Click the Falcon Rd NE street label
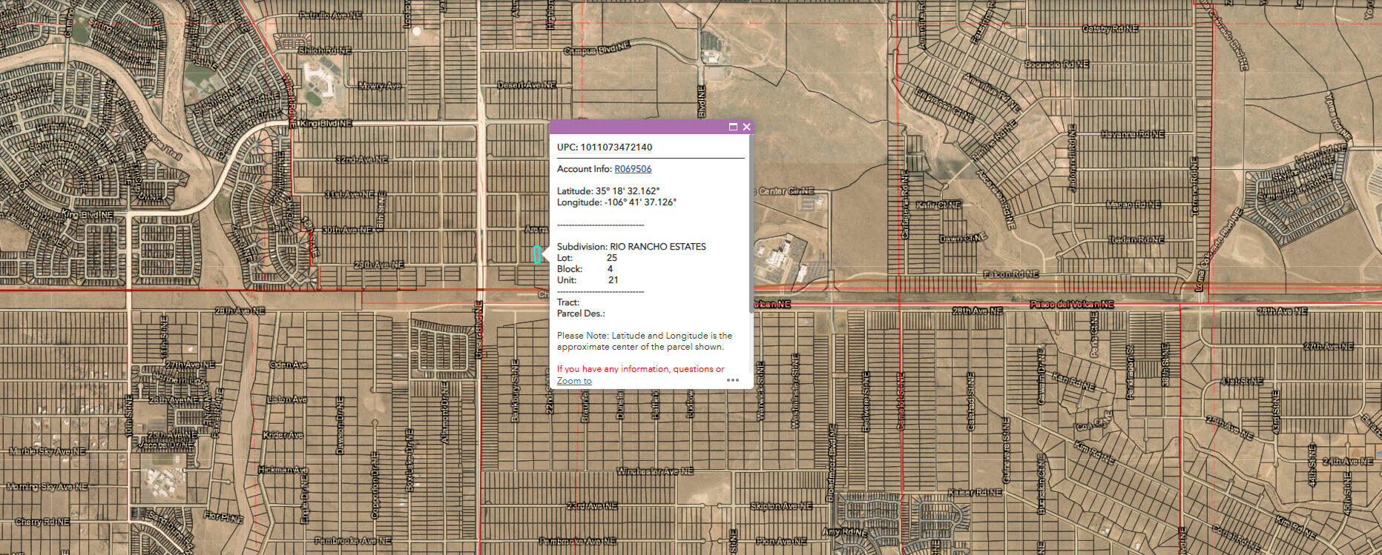The width and height of the screenshot is (1382, 555). (x=1010, y=274)
